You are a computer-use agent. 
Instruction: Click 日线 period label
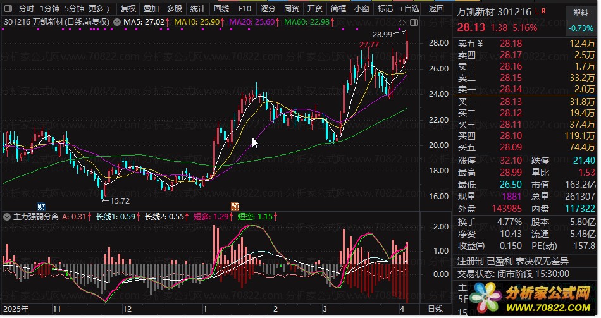pos(435,309)
